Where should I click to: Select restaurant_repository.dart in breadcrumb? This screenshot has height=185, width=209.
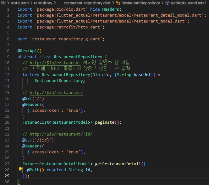(x=87, y=3)
